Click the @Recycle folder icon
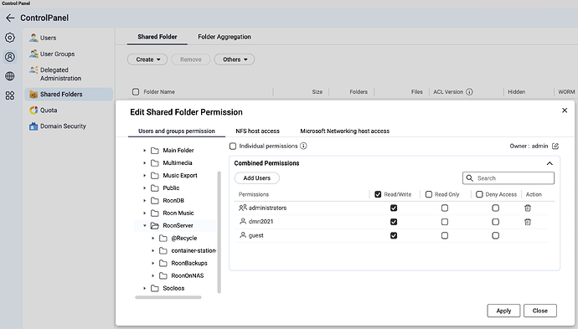 coord(163,238)
